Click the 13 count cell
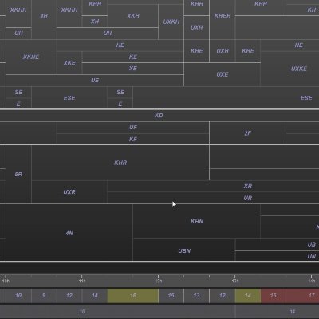Screen dimensions: 319x319 coord(197,296)
